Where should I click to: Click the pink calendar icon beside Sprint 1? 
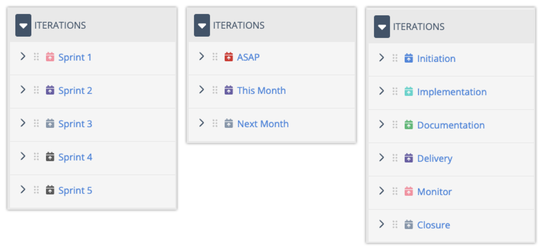[50, 57]
